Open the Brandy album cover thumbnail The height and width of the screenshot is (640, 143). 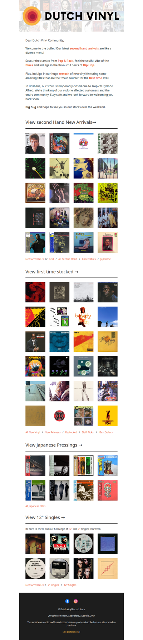tap(83, 317)
